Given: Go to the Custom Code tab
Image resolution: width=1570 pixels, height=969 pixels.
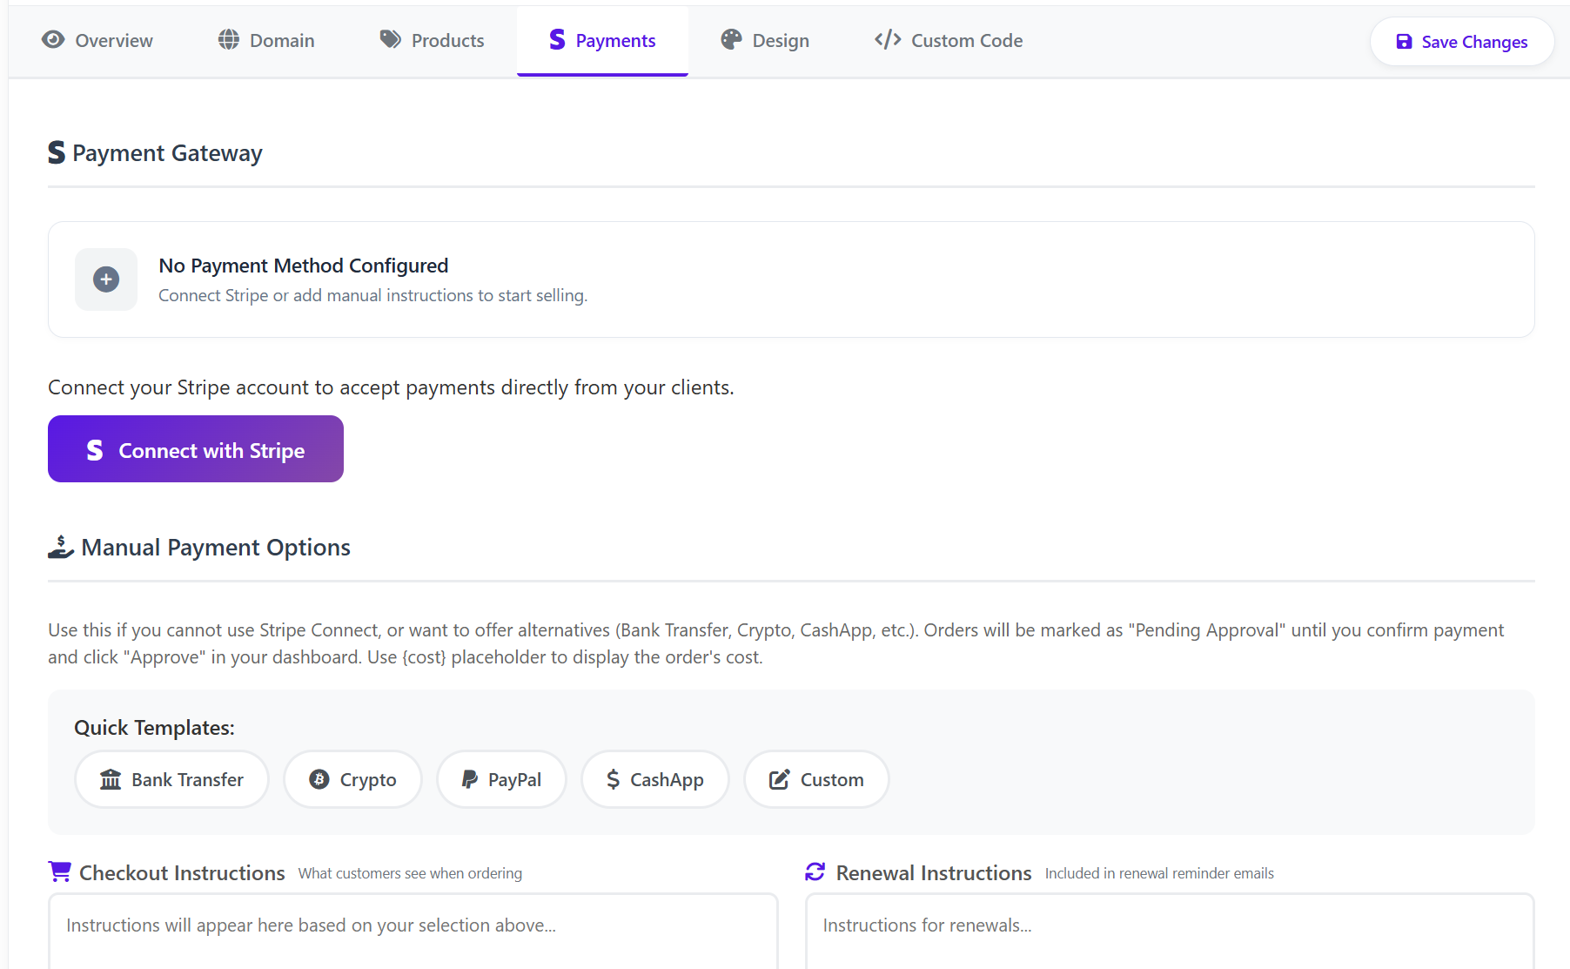Looking at the screenshot, I should pos(949,41).
